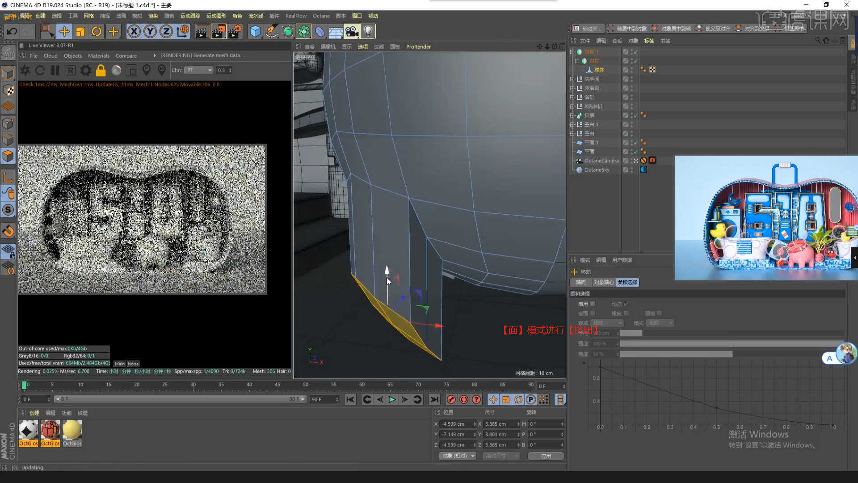This screenshot has height=483, width=858.
Task: Pause rendering in Live Viewer
Action: [55, 70]
